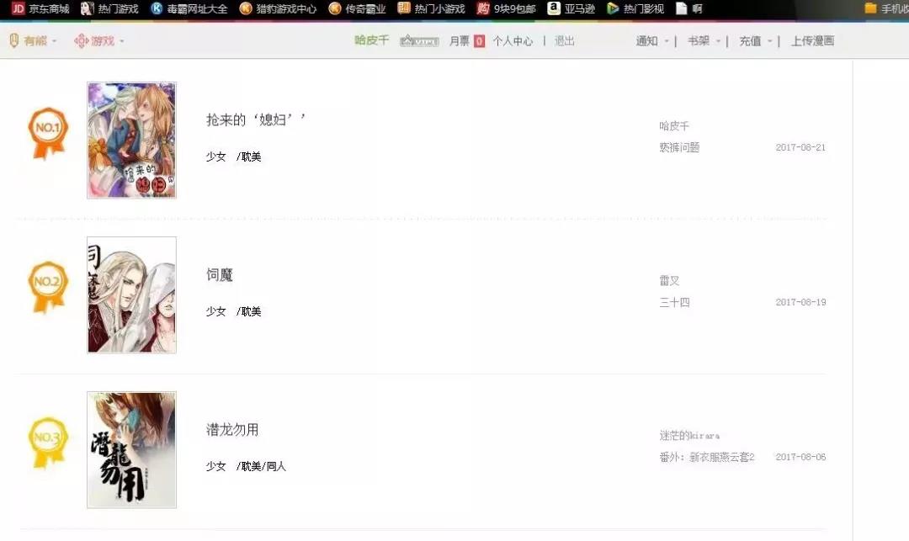The image size is (909, 541).
Task: Open the latest chapter 三十四
Action: [674, 302]
